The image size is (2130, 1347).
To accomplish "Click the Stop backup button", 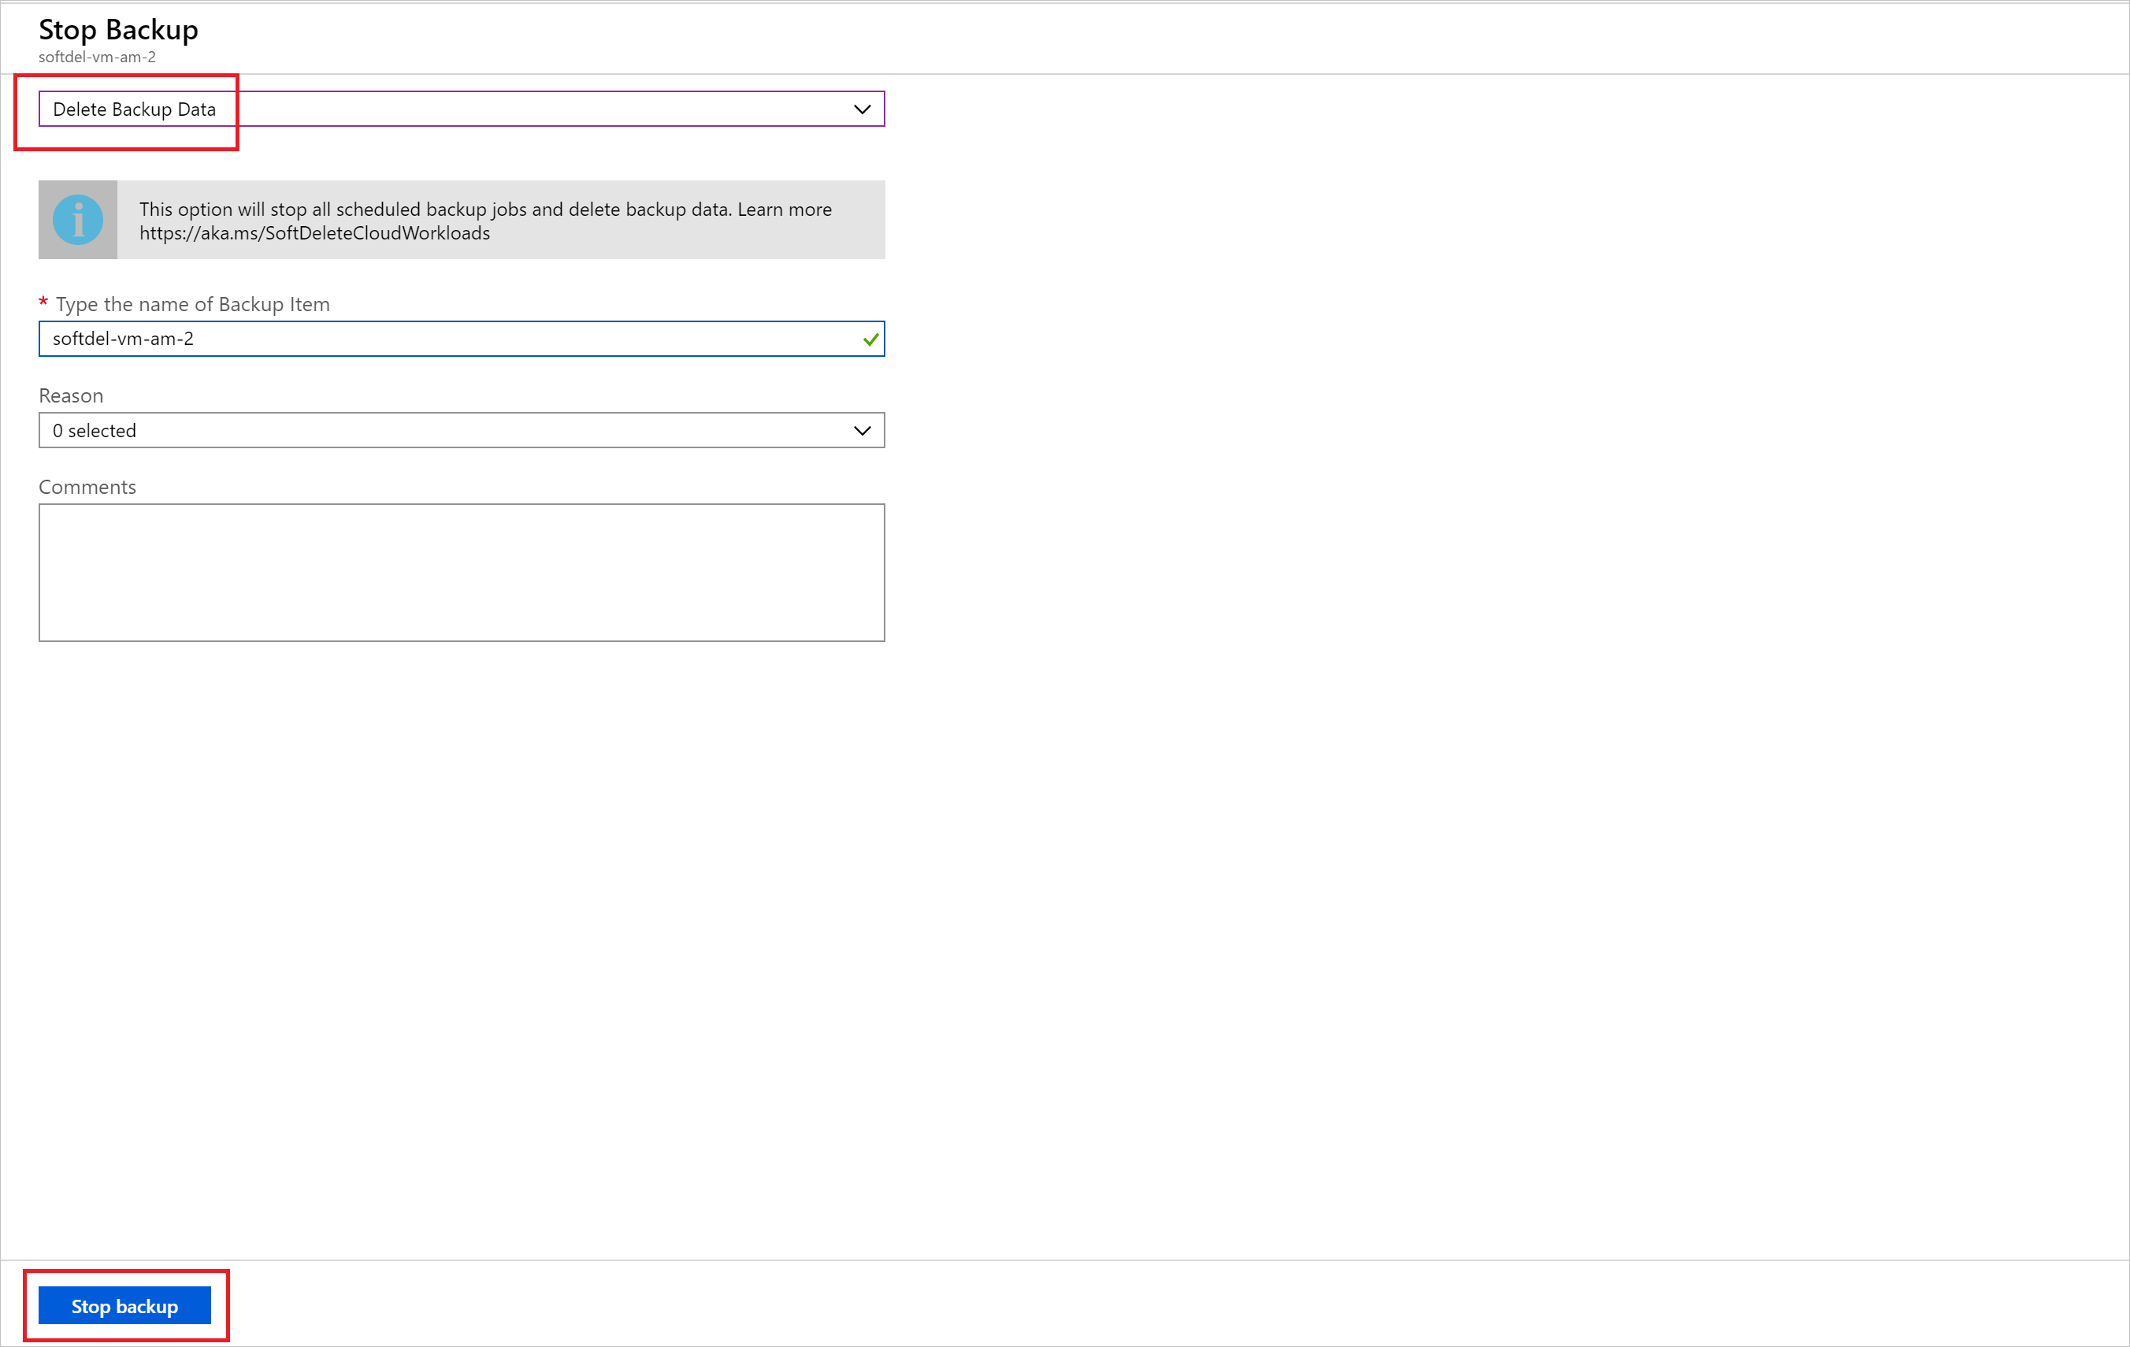I will [x=128, y=1304].
